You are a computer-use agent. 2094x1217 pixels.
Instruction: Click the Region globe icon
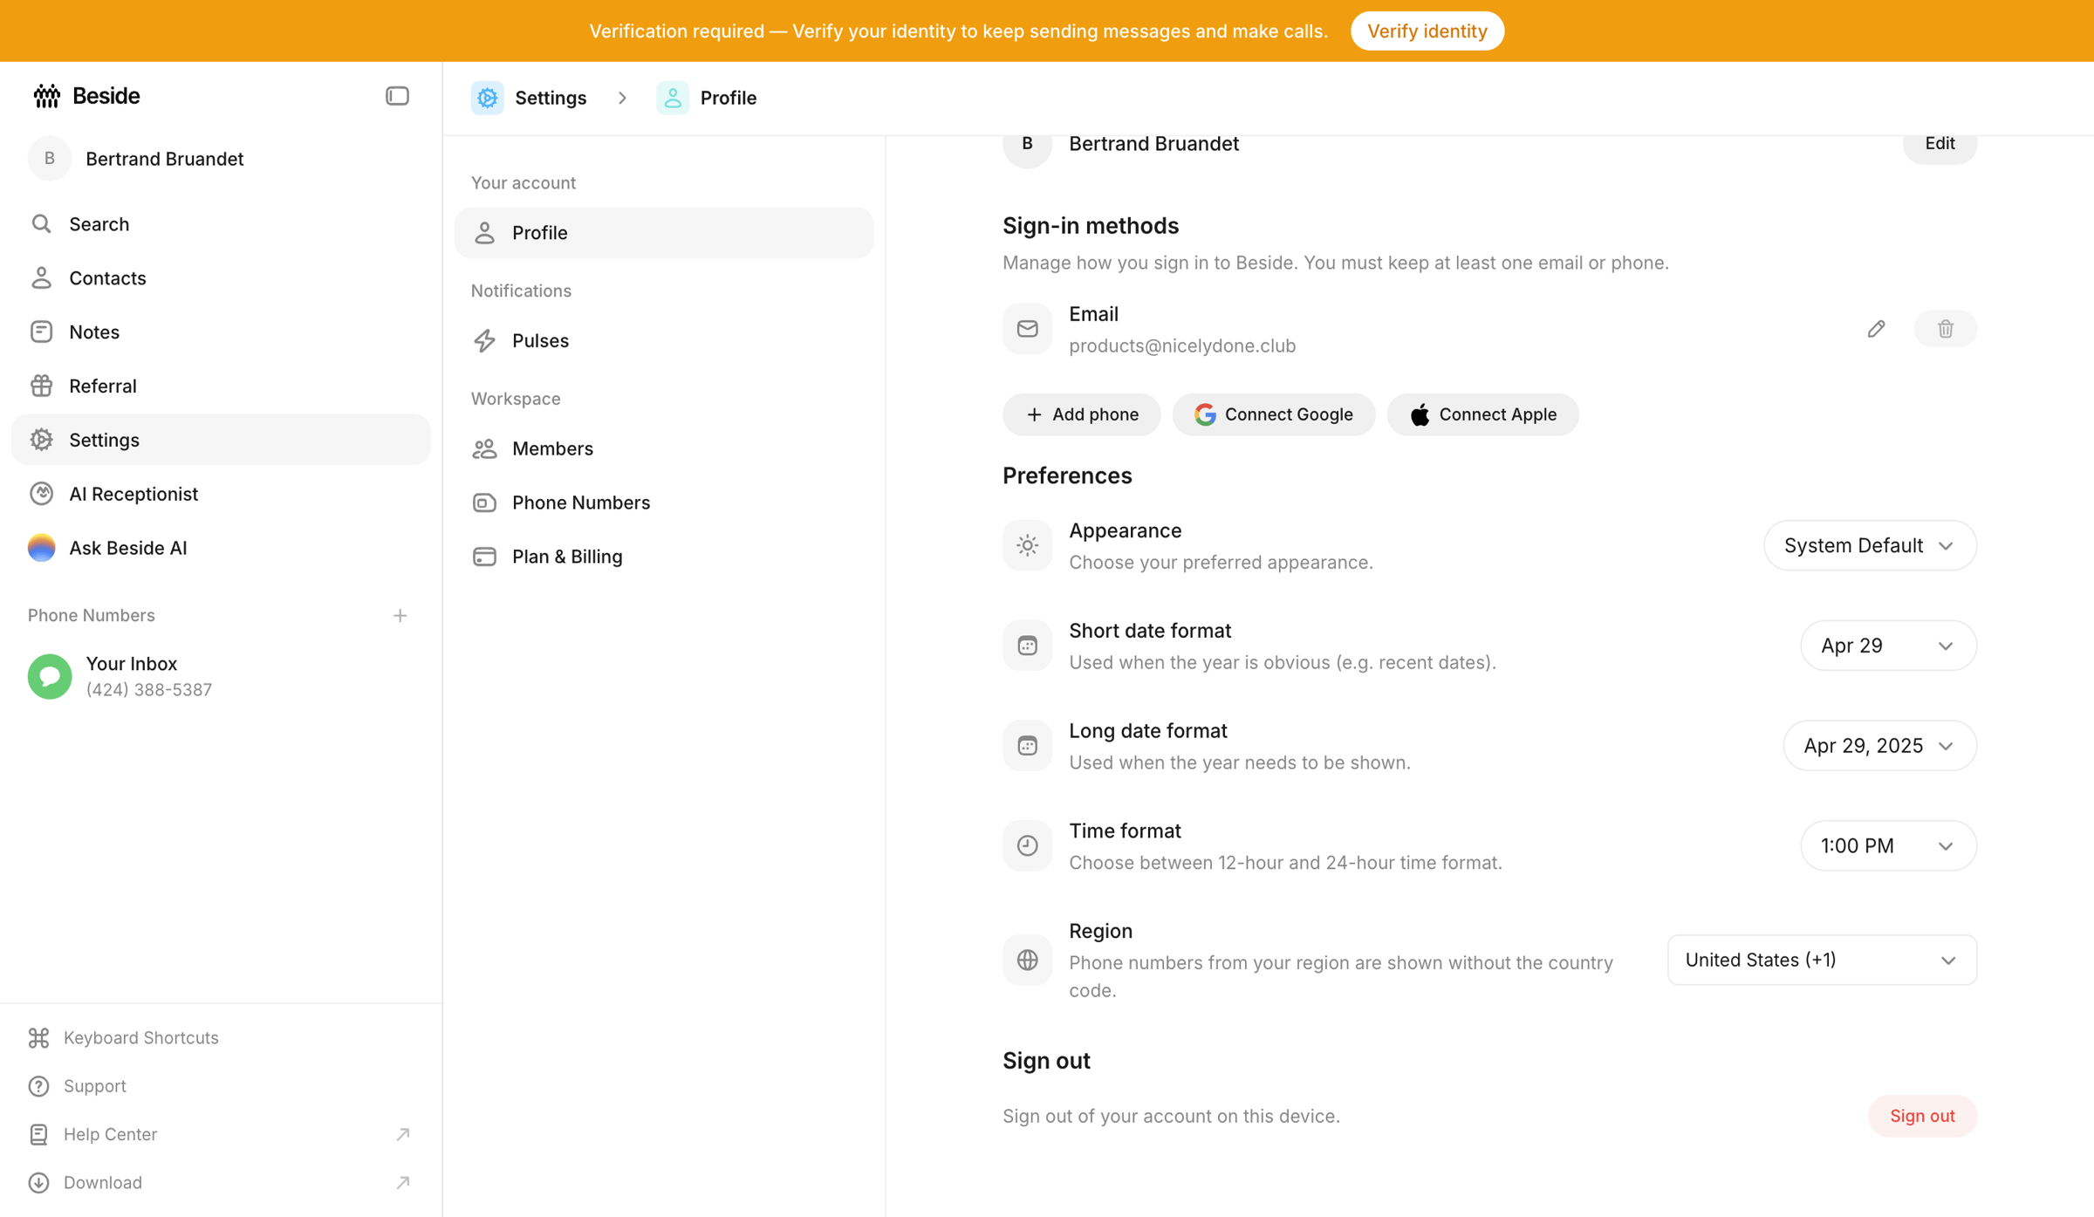click(x=1027, y=961)
